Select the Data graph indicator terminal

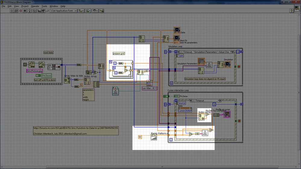[x=177, y=30]
